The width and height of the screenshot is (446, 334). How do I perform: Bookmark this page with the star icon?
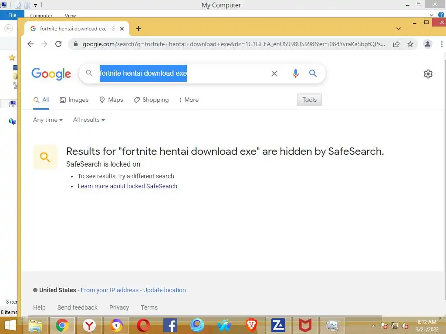(x=410, y=44)
